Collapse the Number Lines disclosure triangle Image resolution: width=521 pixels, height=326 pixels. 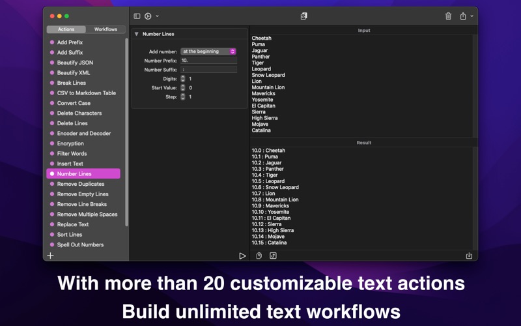(136, 34)
